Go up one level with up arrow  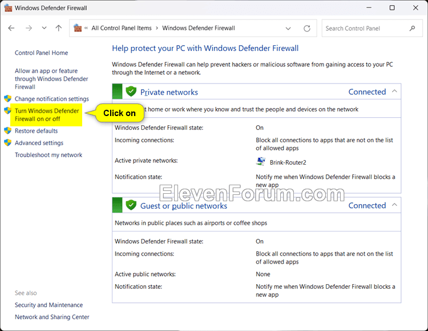[58, 28]
